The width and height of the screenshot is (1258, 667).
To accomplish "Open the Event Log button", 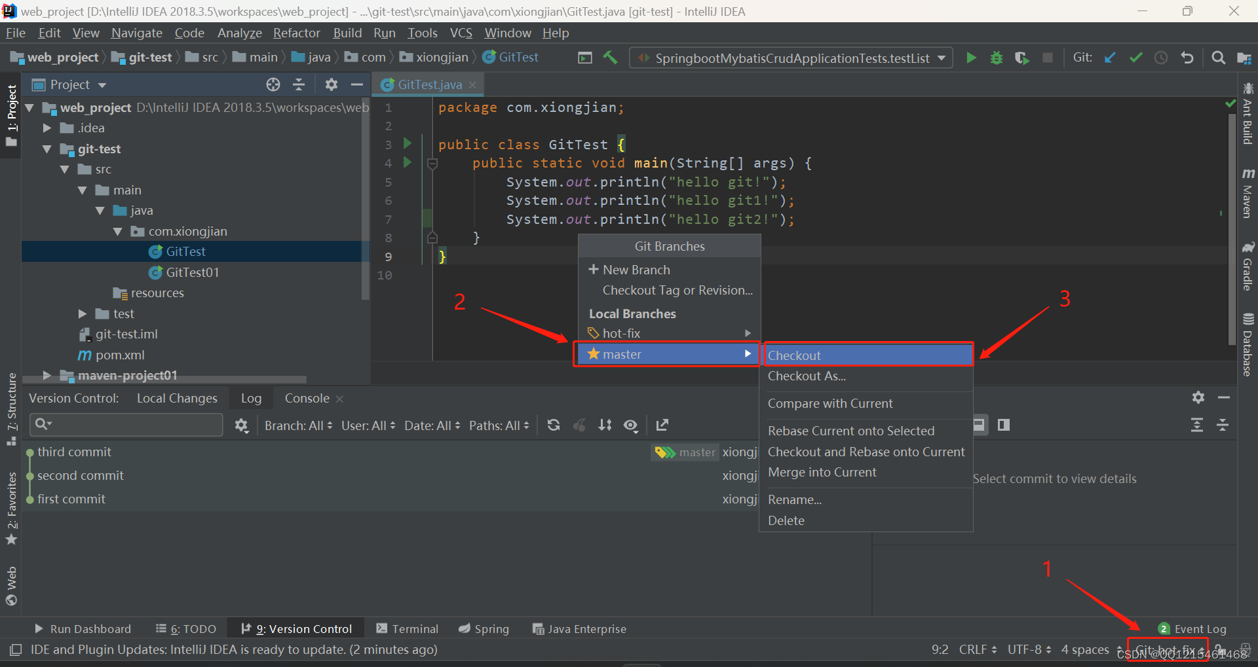I will pyautogui.click(x=1192, y=628).
